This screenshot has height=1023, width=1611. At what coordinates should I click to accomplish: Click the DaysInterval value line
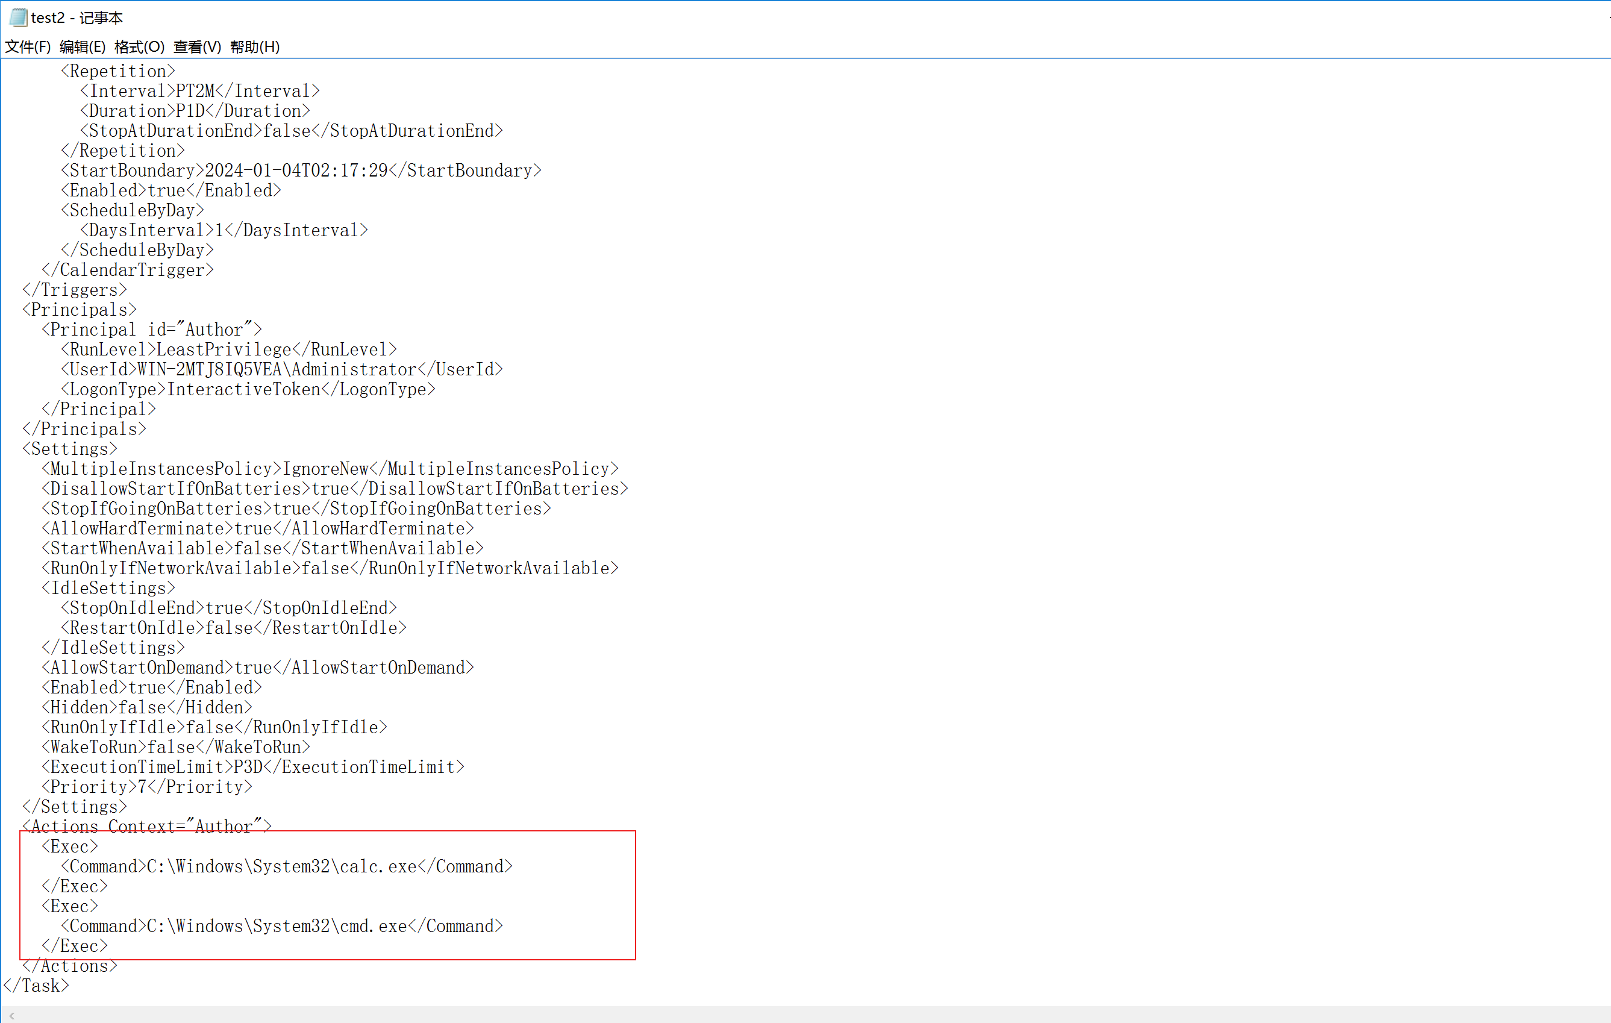[224, 230]
